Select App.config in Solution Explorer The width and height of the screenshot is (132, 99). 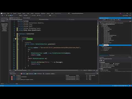[x=106, y=44]
